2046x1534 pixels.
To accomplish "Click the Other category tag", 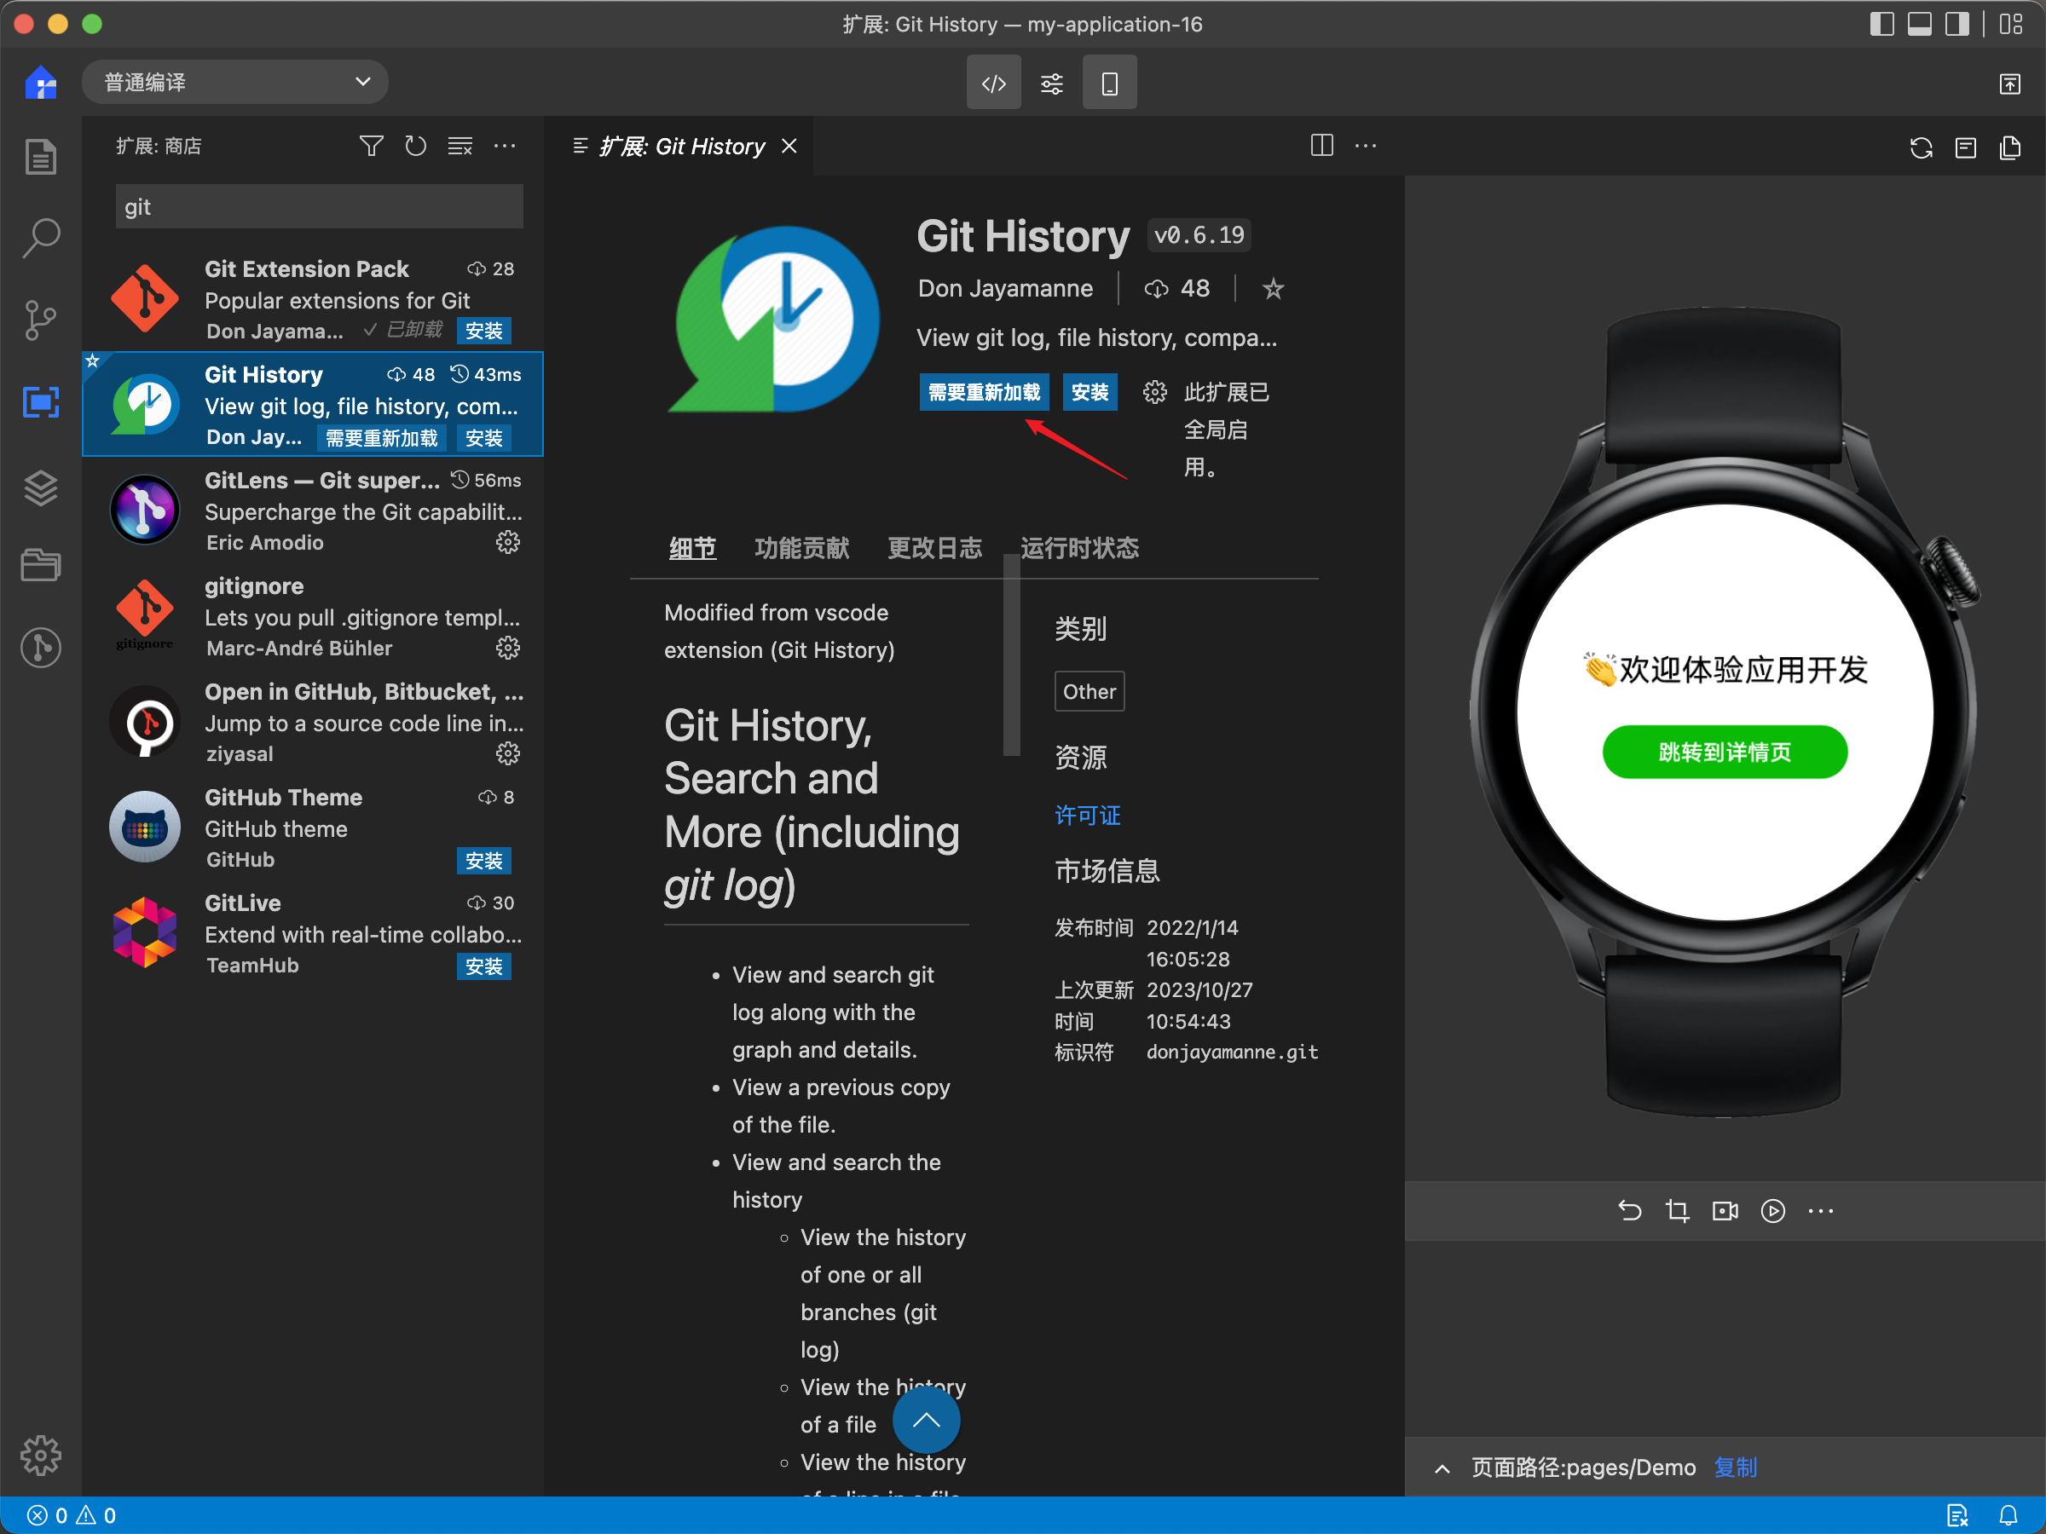I will [x=1089, y=692].
